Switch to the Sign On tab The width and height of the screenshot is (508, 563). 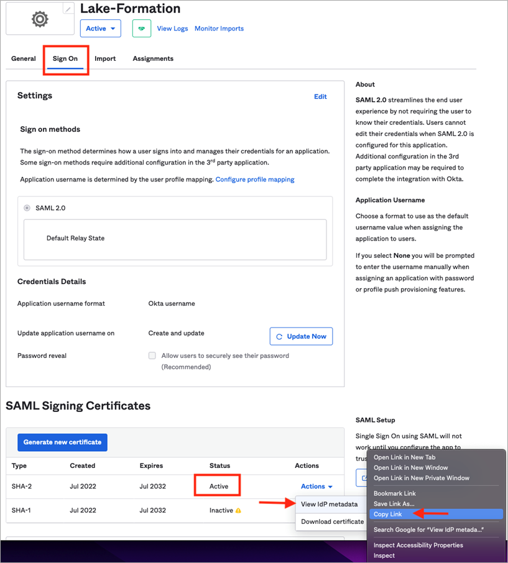click(x=65, y=58)
